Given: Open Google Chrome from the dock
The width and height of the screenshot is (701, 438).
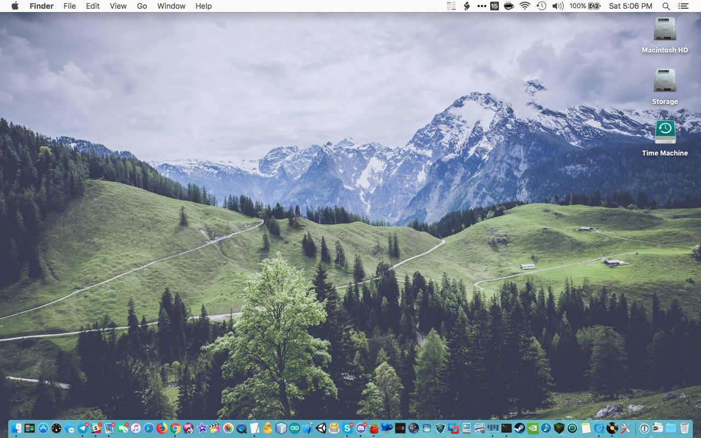Looking at the screenshot, I should point(175,428).
